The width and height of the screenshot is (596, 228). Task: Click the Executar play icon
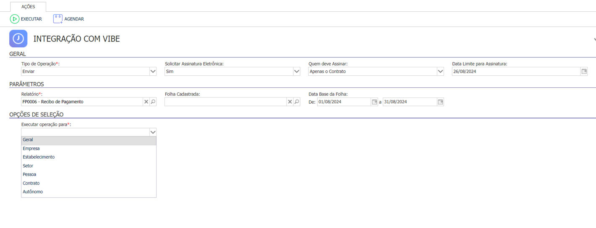click(15, 19)
